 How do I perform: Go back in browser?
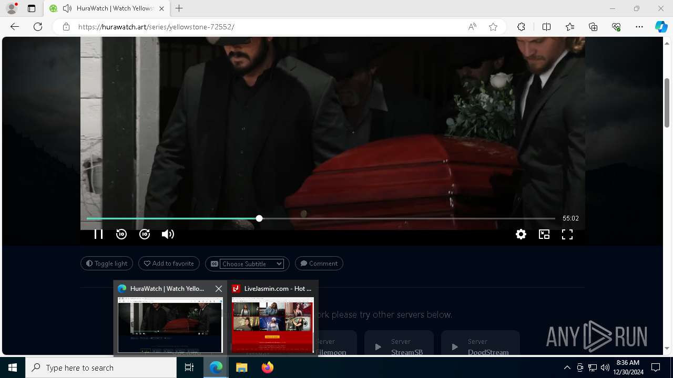tap(15, 27)
